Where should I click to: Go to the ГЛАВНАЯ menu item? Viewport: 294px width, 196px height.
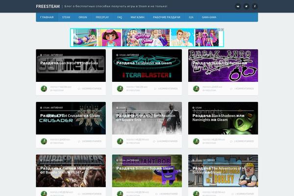47,17
